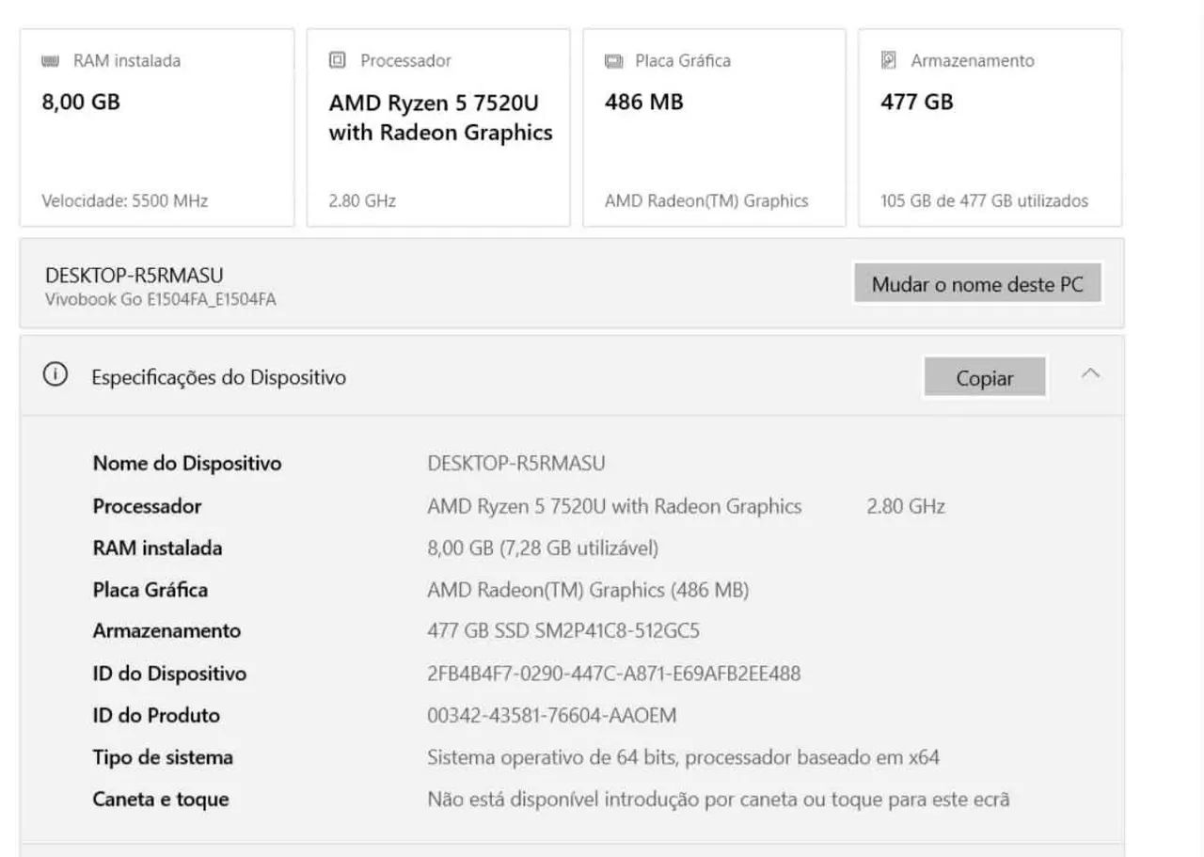Collapse the Especificações do Dispositivo section chevron
The width and height of the screenshot is (1204, 857).
1090,373
